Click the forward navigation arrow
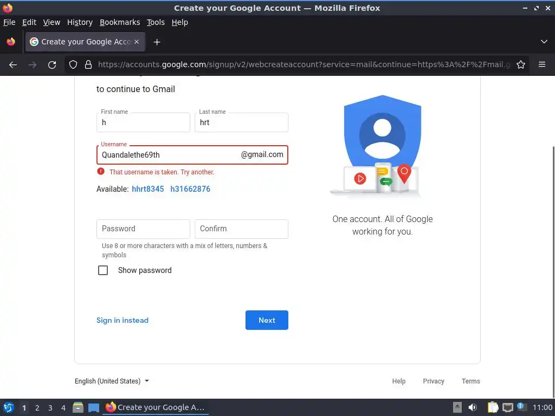The image size is (555, 416). pos(33,65)
